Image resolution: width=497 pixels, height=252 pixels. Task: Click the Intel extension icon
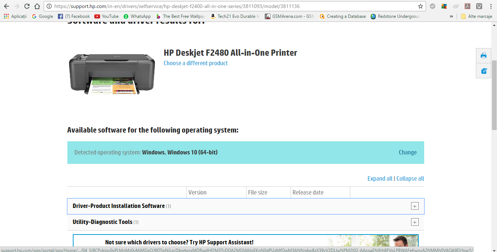pos(456,6)
